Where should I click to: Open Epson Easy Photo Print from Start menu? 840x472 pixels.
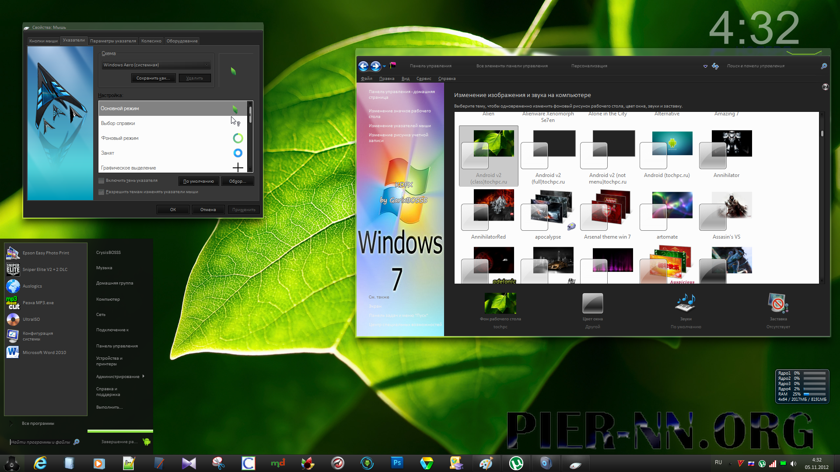pos(46,253)
